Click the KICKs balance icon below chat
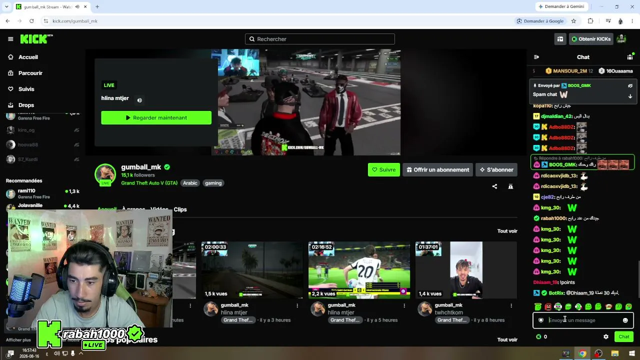The image size is (640, 360). [538, 336]
